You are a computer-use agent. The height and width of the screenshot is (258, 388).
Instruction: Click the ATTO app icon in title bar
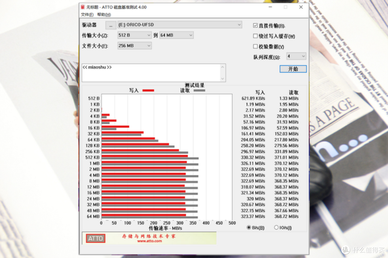83,7
